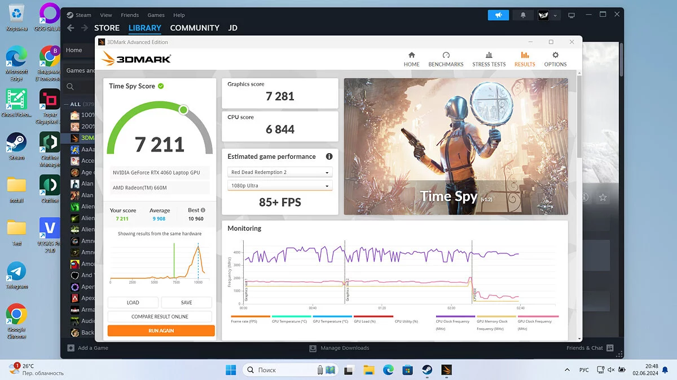Click the info icon beside Estimated game performance
The image size is (677, 380).
(x=329, y=157)
